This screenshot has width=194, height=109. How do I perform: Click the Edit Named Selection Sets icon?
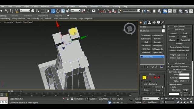(119, 11)
